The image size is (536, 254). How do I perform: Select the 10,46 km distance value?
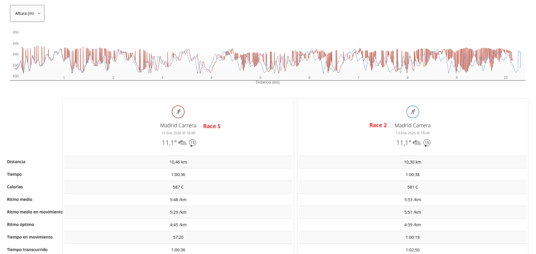pyautogui.click(x=178, y=162)
